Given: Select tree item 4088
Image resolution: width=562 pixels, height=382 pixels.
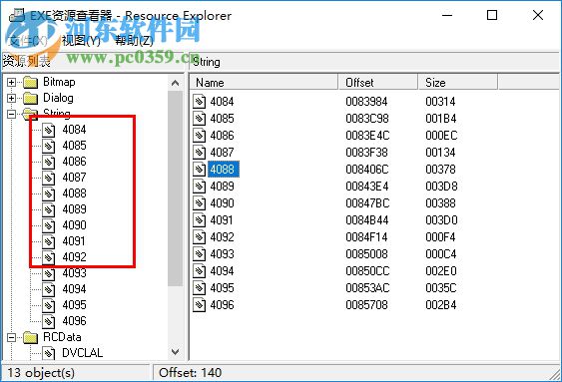Looking at the screenshot, I should 74,193.
